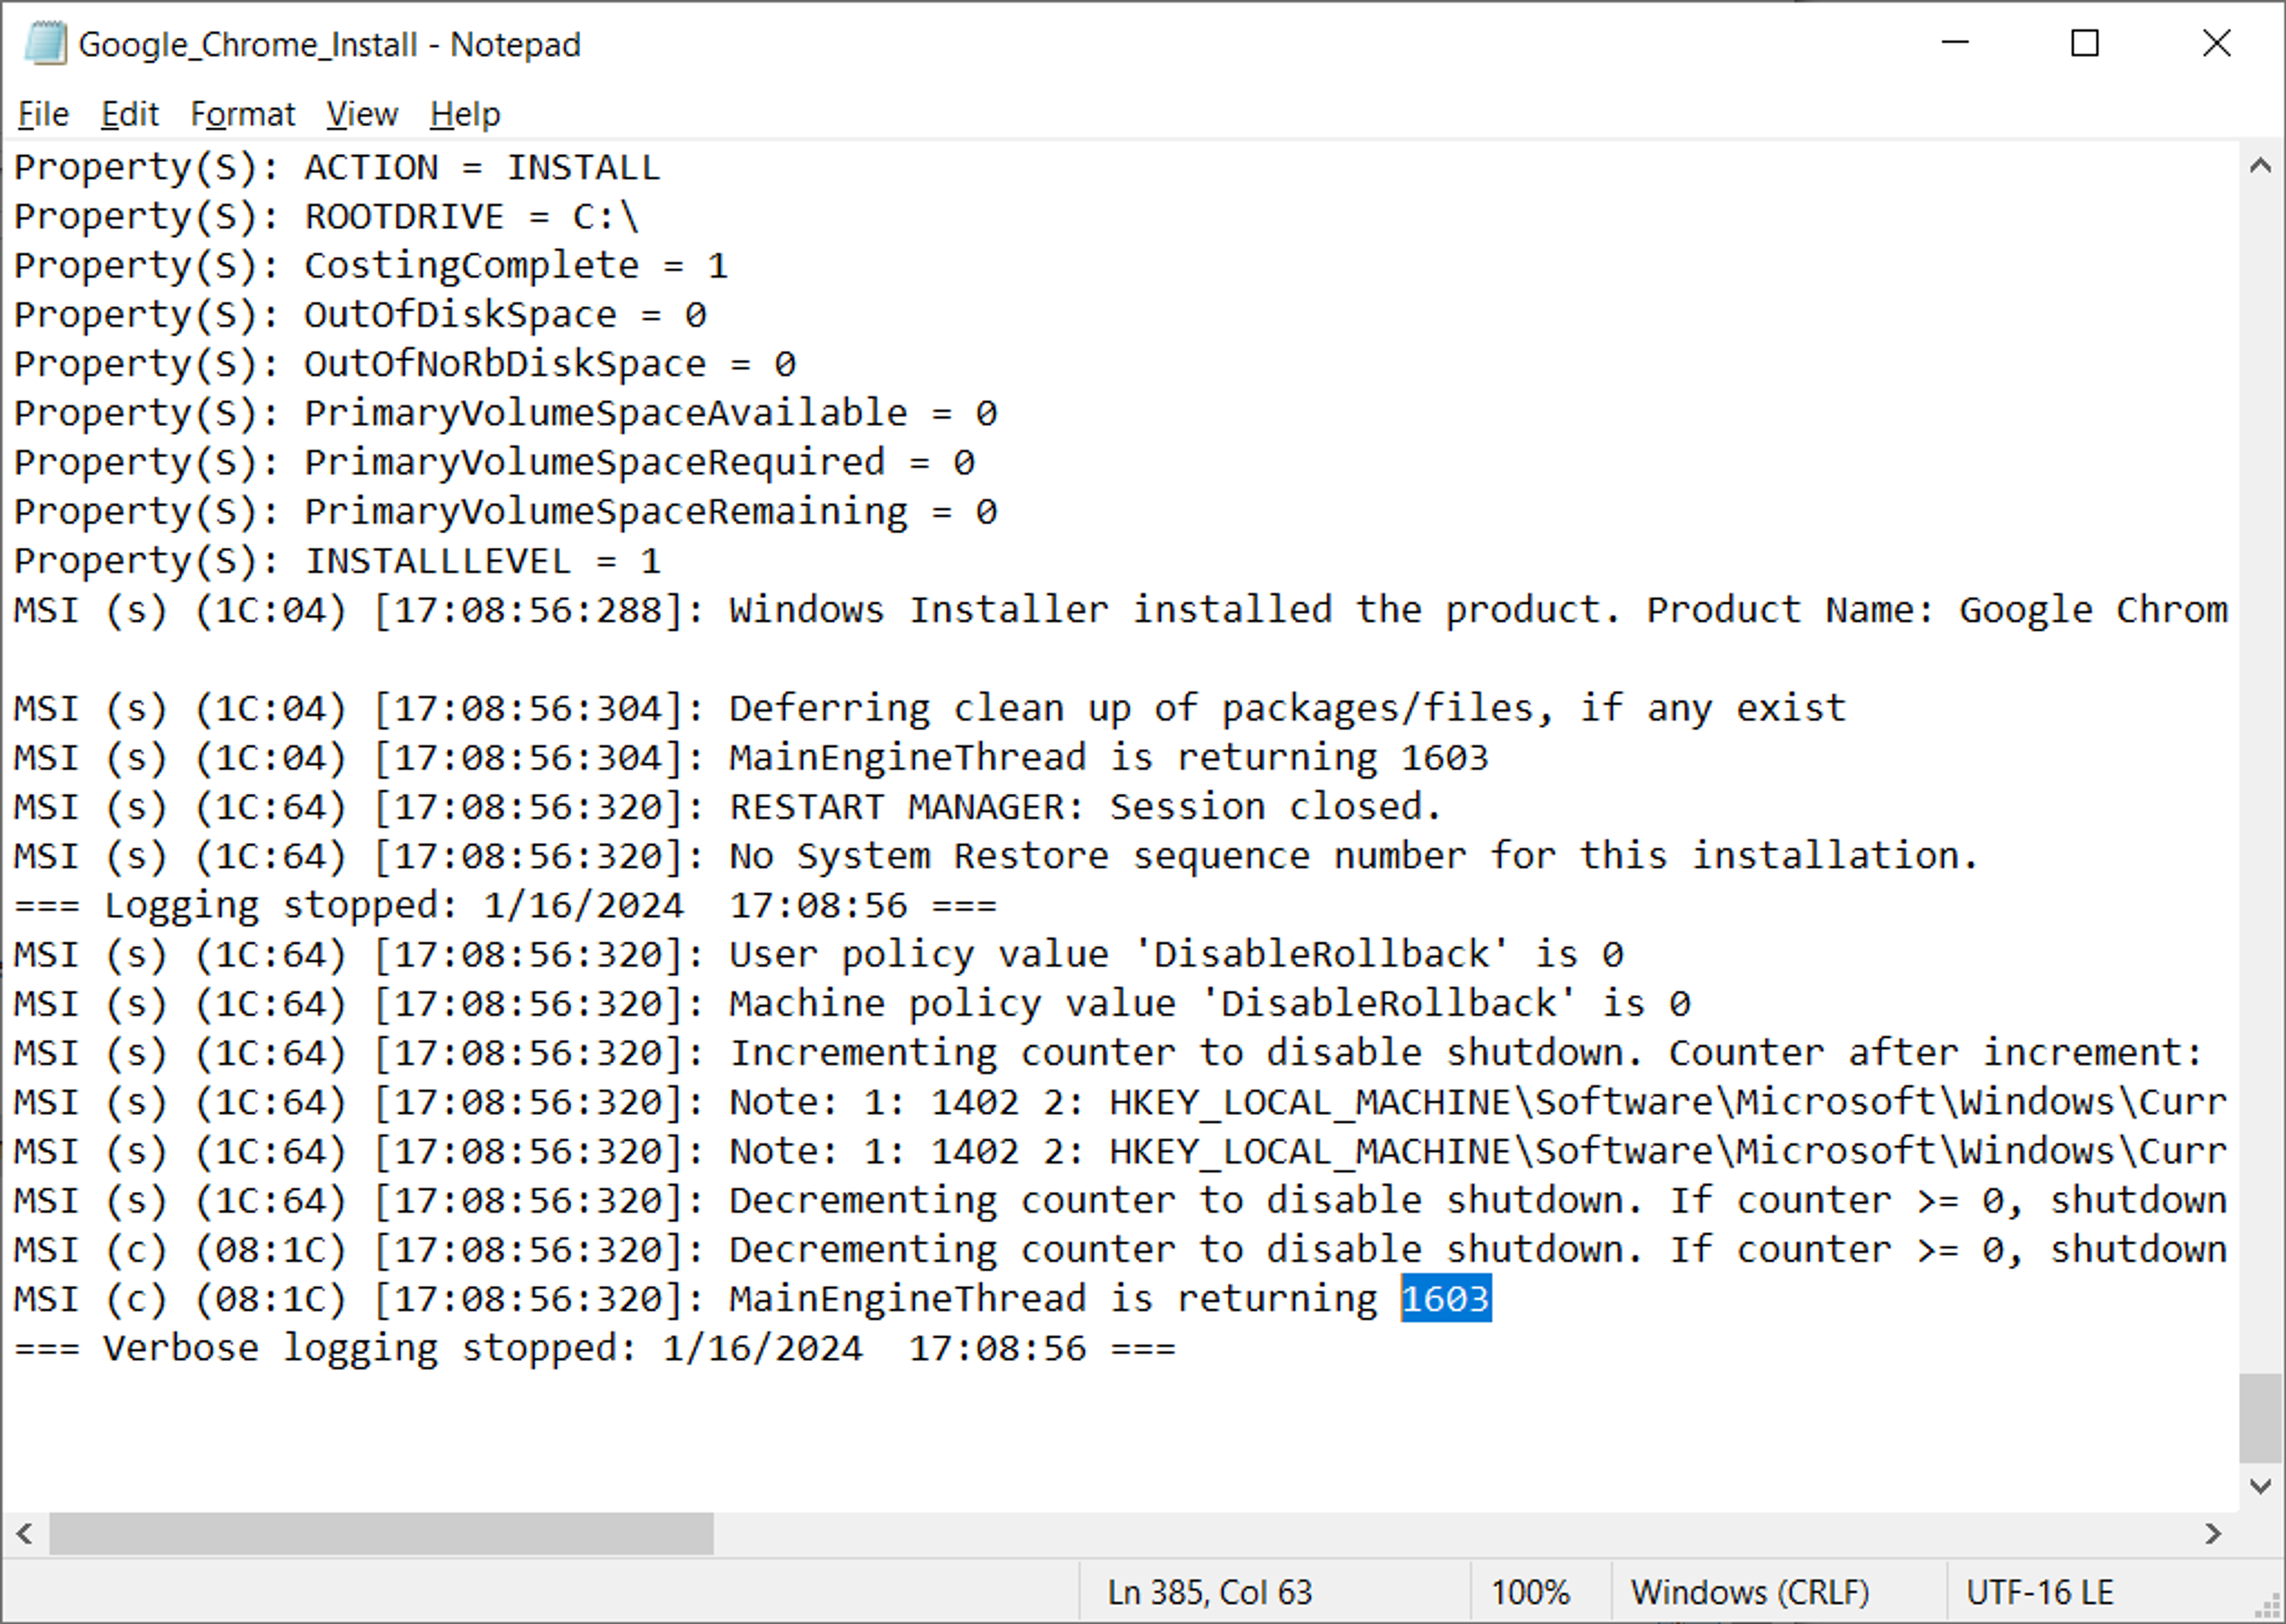Viewport: 2286px width, 1624px height.
Task: Click the 'ACTION = INSTALL' property line
Action: point(337,167)
